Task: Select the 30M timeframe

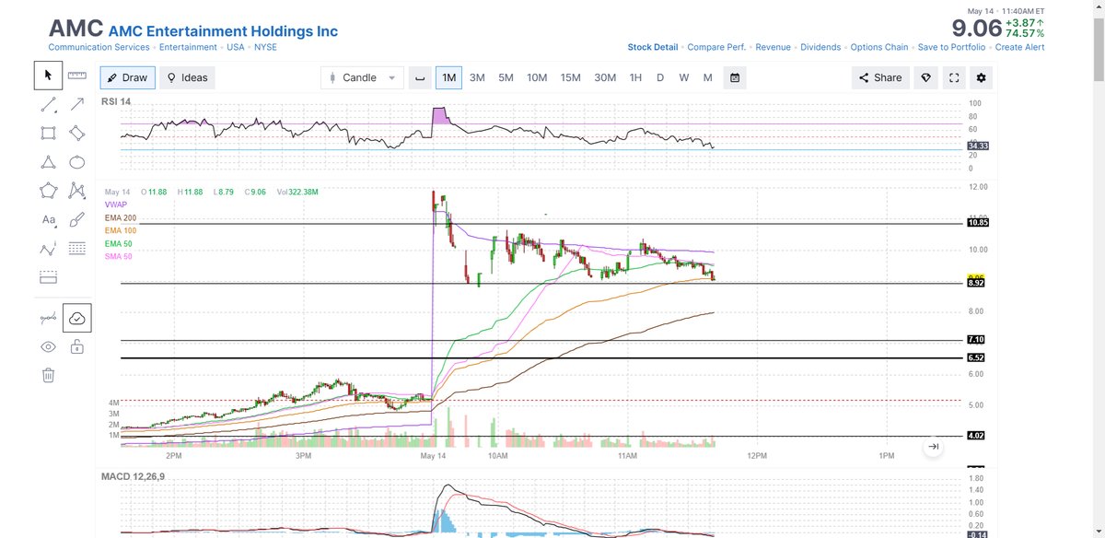Action: pyautogui.click(x=605, y=77)
